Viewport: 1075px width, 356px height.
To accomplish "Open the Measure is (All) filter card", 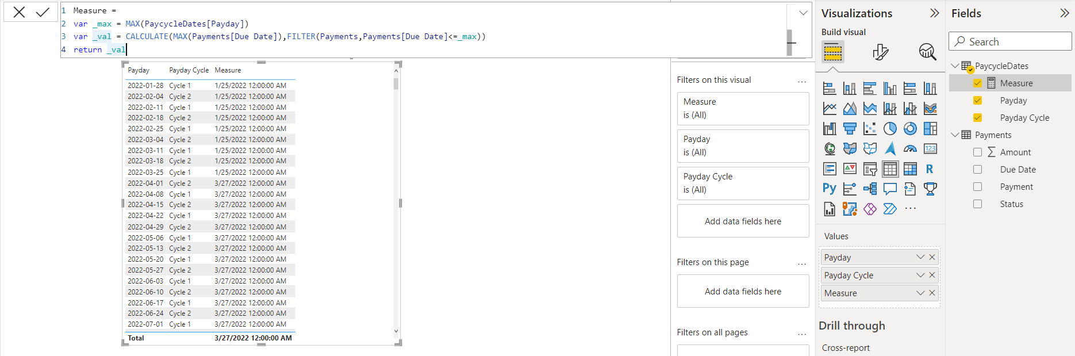I will (743, 108).
